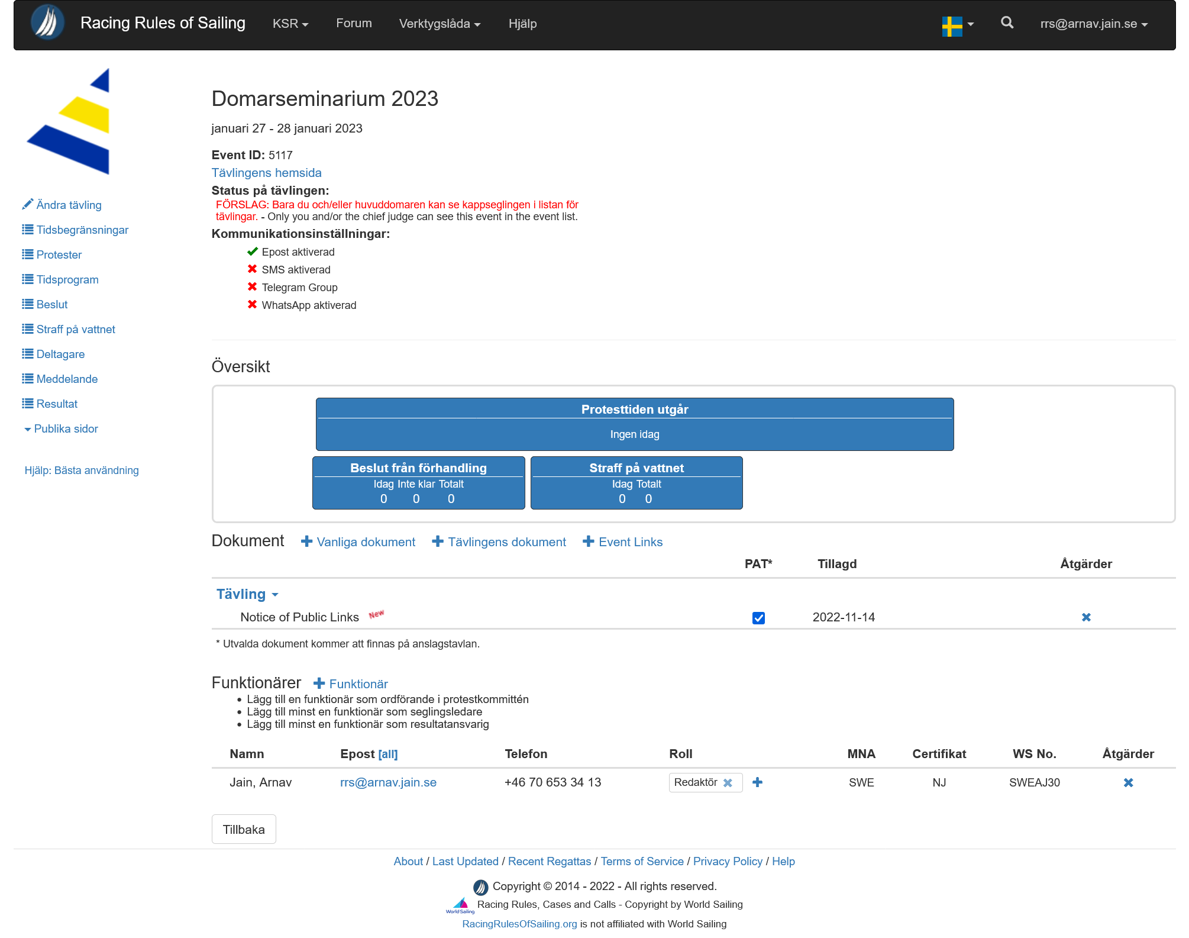Add a role with plus icon

(757, 782)
